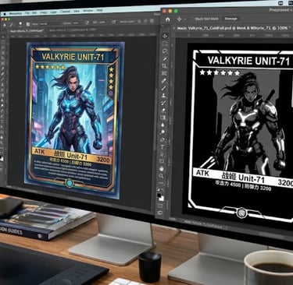
Task: Toggle airbrush build-up in left options bar
Action: tap(114, 22)
